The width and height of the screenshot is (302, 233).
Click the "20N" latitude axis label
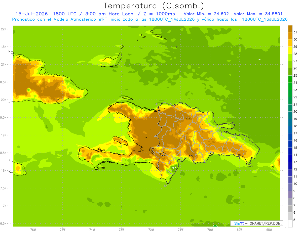point(4,100)
